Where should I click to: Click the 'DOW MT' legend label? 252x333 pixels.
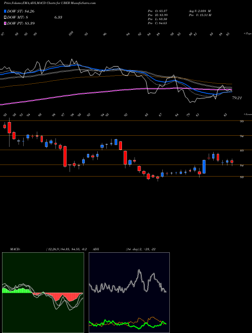point(17,17)
